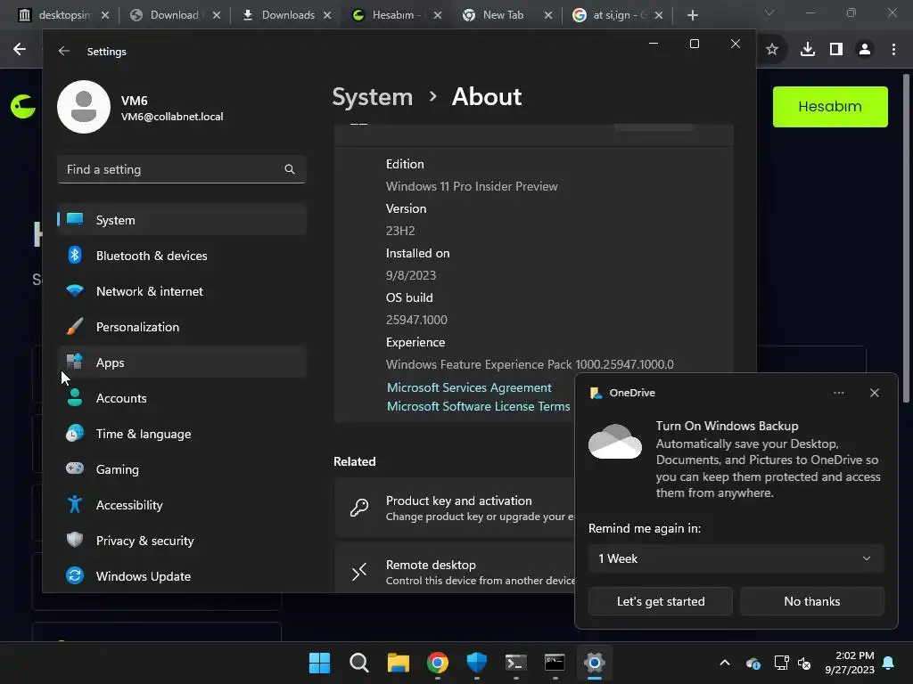Screen dimensions: 913x684
Task: Open Chrome three-dot menu
Action: pyautogui.click(x=893, y=50)
